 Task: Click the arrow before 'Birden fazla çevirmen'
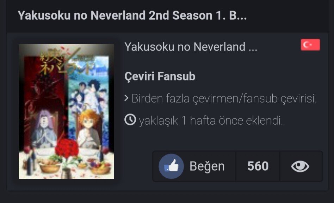click(x=126, y=98)
